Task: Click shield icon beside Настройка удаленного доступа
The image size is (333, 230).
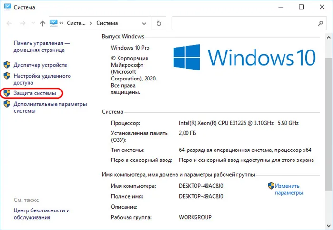Action: point(7,76)
